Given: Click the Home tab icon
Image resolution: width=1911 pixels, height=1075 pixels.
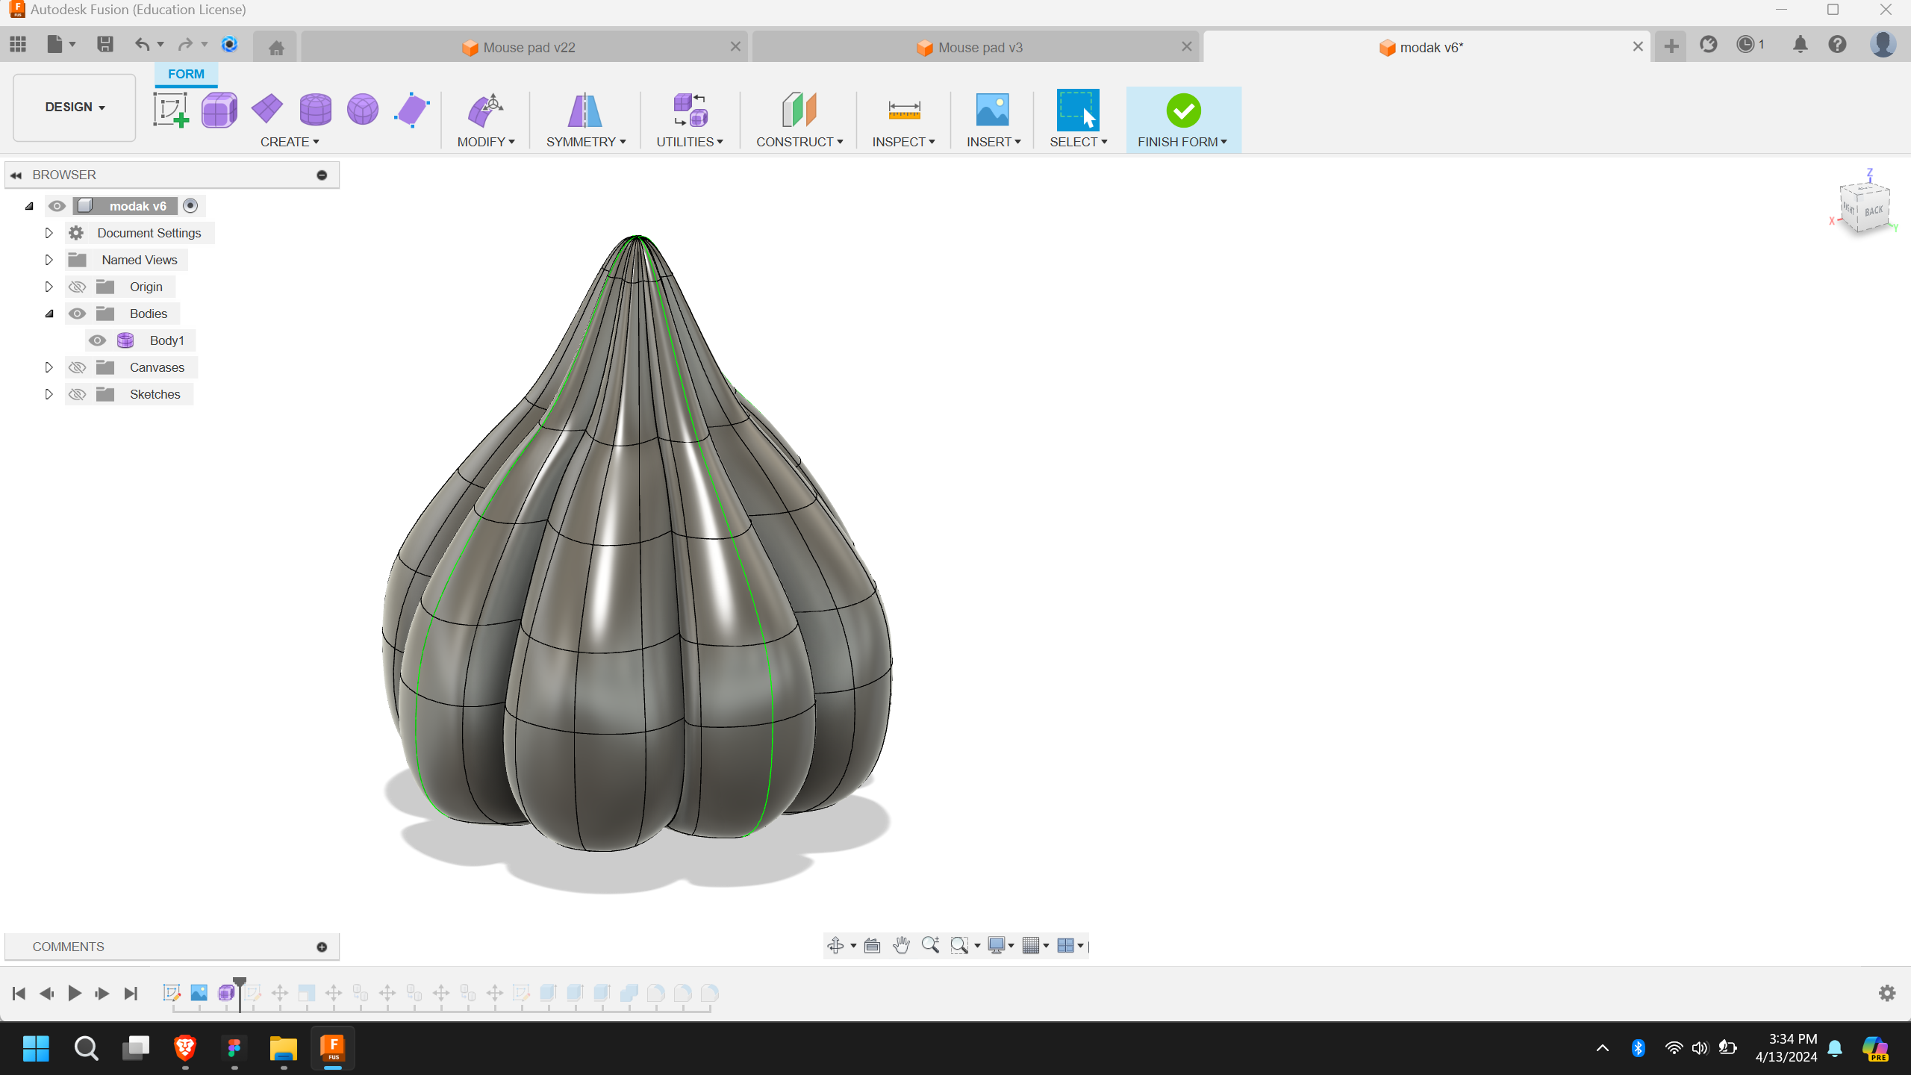Looking at the screenshot, I should 276,48.
